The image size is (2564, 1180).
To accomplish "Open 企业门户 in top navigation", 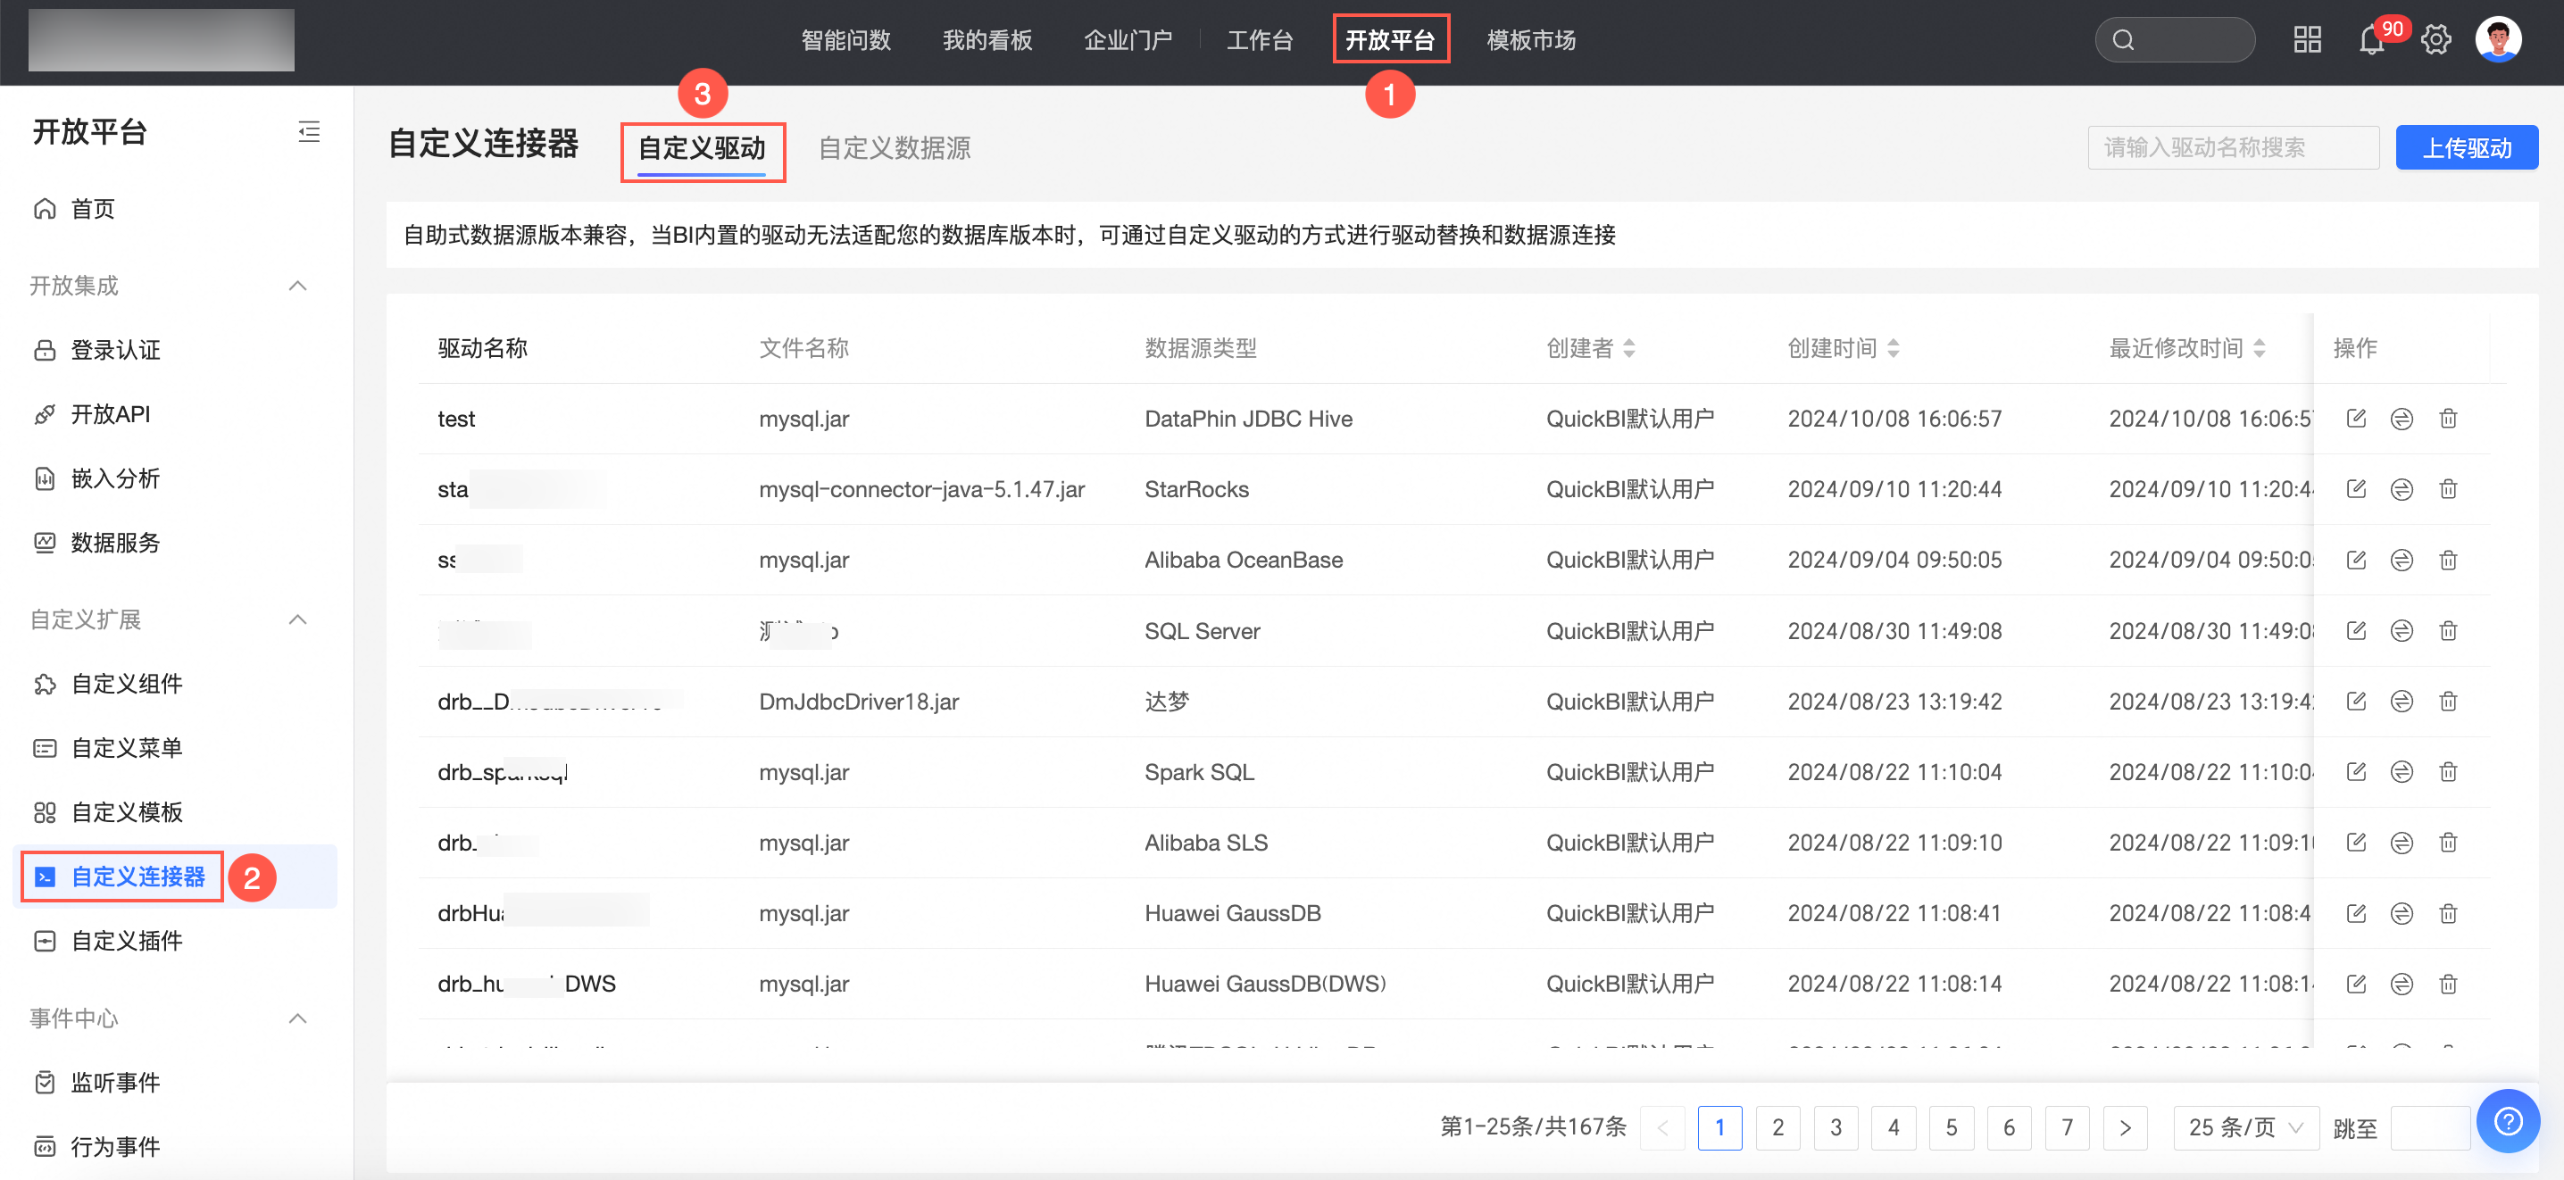I will point(1128,40).
